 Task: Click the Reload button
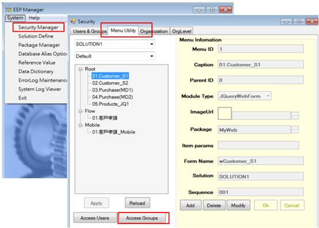click(137, 203)
